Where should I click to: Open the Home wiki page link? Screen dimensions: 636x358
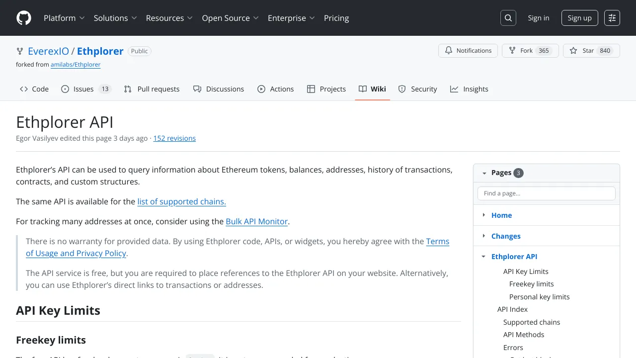[501, 215]
